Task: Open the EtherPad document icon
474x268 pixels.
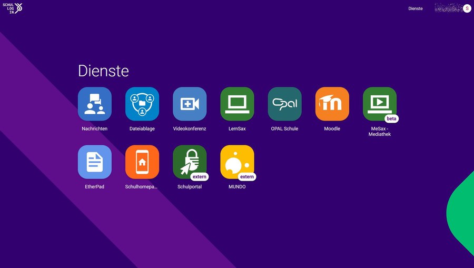Action: click(x=95, y=162)
